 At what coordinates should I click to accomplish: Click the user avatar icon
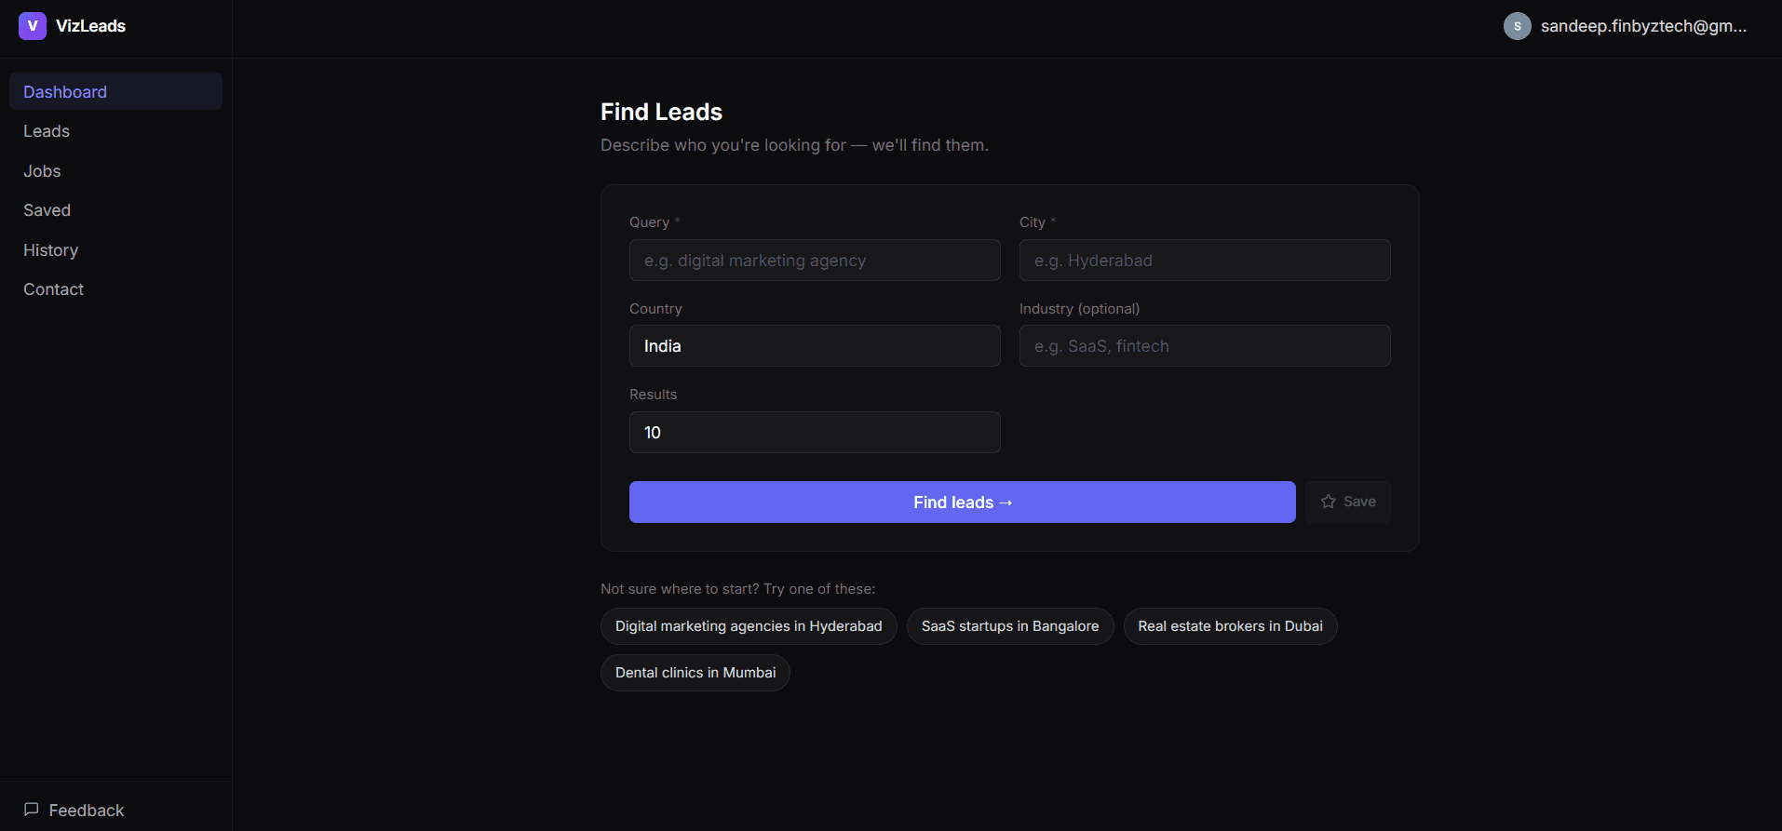(x=1517, y=26)
